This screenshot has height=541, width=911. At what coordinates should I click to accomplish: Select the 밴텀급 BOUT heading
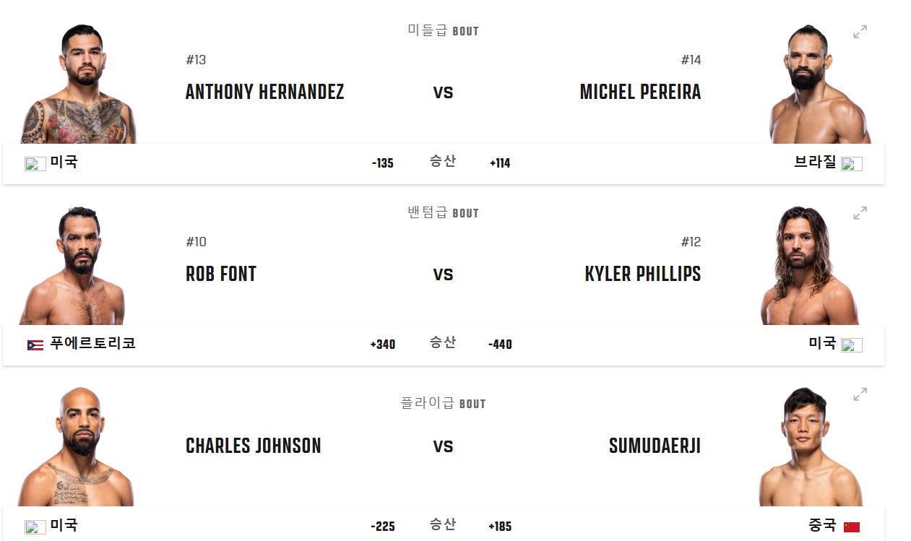click(443, 212)
